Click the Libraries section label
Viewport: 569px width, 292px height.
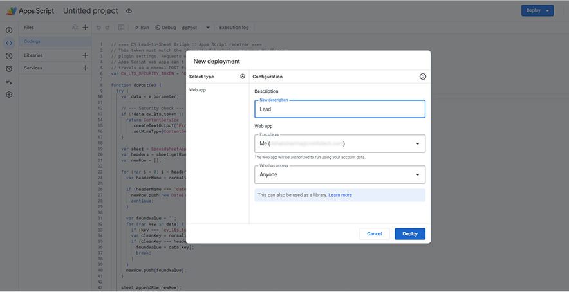coord(33,55)
